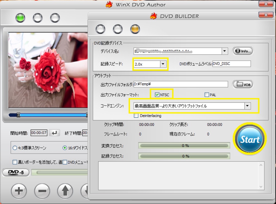Click the recording process progress bar
The height and width of the screenshot is (204, 276).
[x=184, y=156]
